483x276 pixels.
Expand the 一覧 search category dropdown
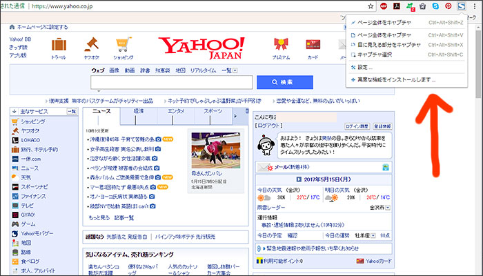pyautogui.click(x=235, y=70)
